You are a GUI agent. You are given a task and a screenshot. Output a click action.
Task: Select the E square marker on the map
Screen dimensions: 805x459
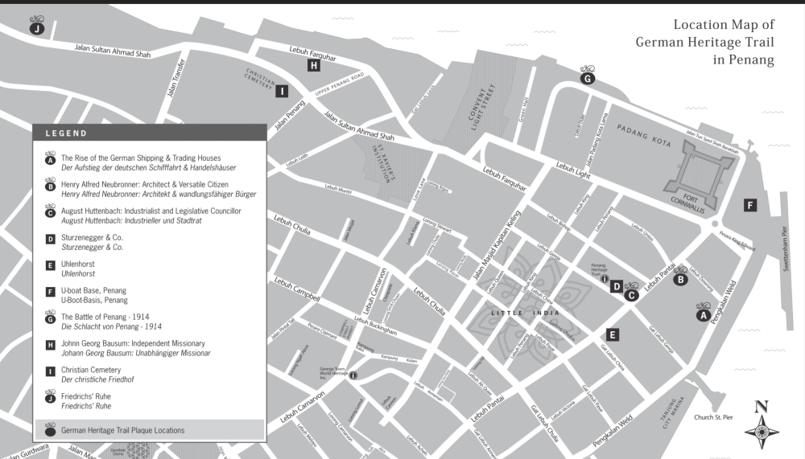pyautogui.click(x=612, y=335)
